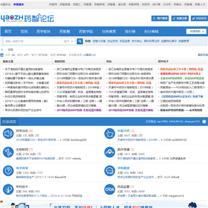Open the 帖子 search type dropdown
This screenshot has width=208, height=208.
pos(69,41)
